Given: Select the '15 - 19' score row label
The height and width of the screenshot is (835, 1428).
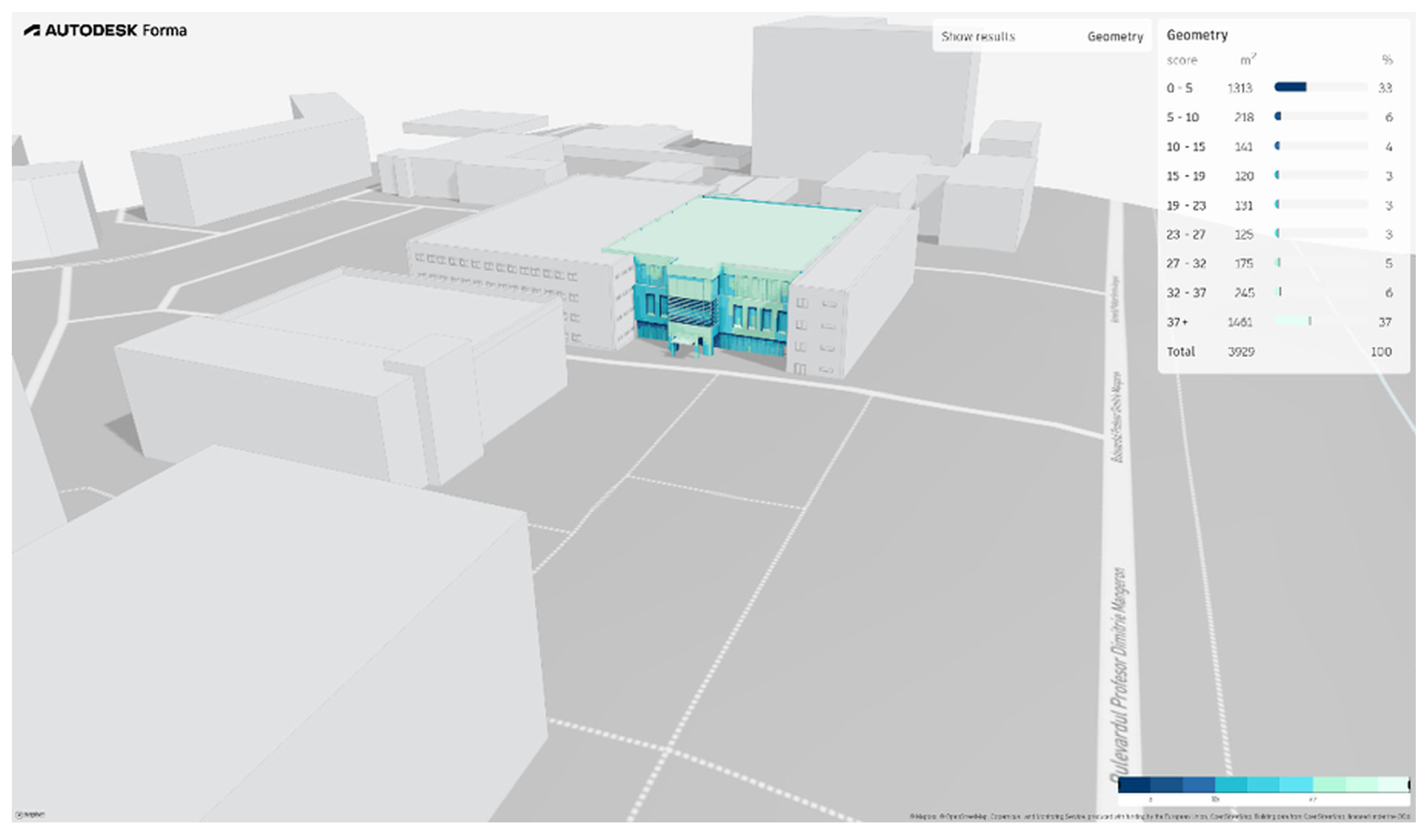Looking at the screenshot, I should click(1186, 176).
